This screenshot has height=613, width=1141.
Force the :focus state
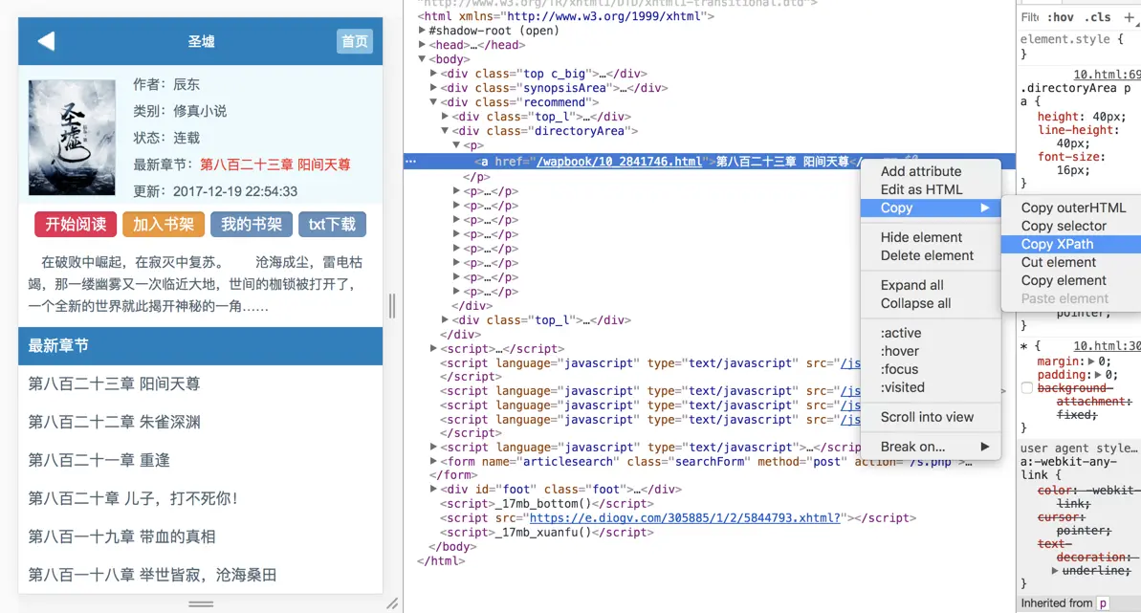[899, 369]
